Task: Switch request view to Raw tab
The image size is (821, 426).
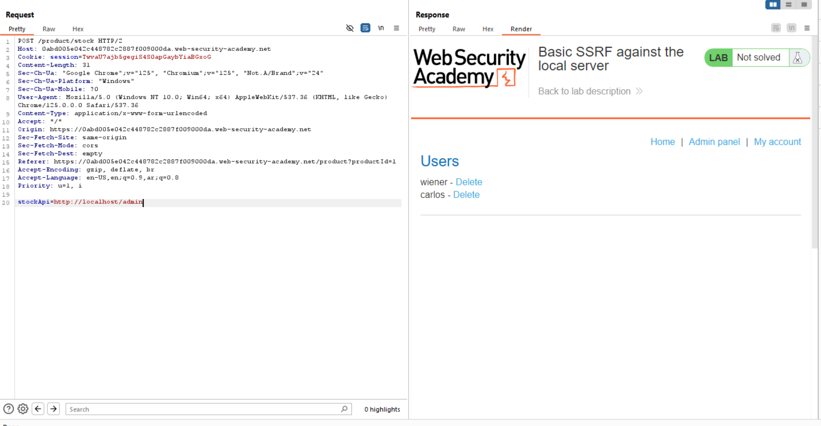Action: 49,29
